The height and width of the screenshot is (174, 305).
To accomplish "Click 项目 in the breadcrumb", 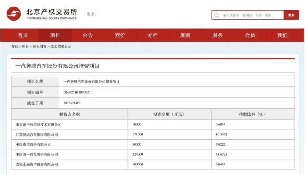I will pyautogui.click(x=25, y=46).
